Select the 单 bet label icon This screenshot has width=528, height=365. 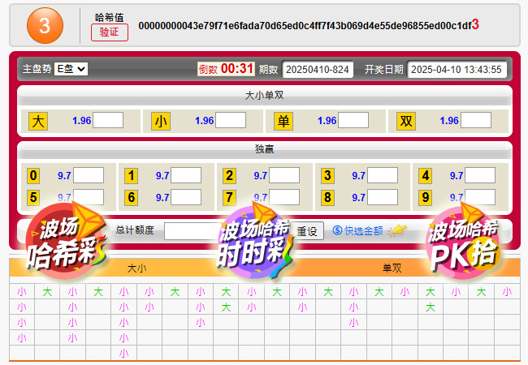283,121
